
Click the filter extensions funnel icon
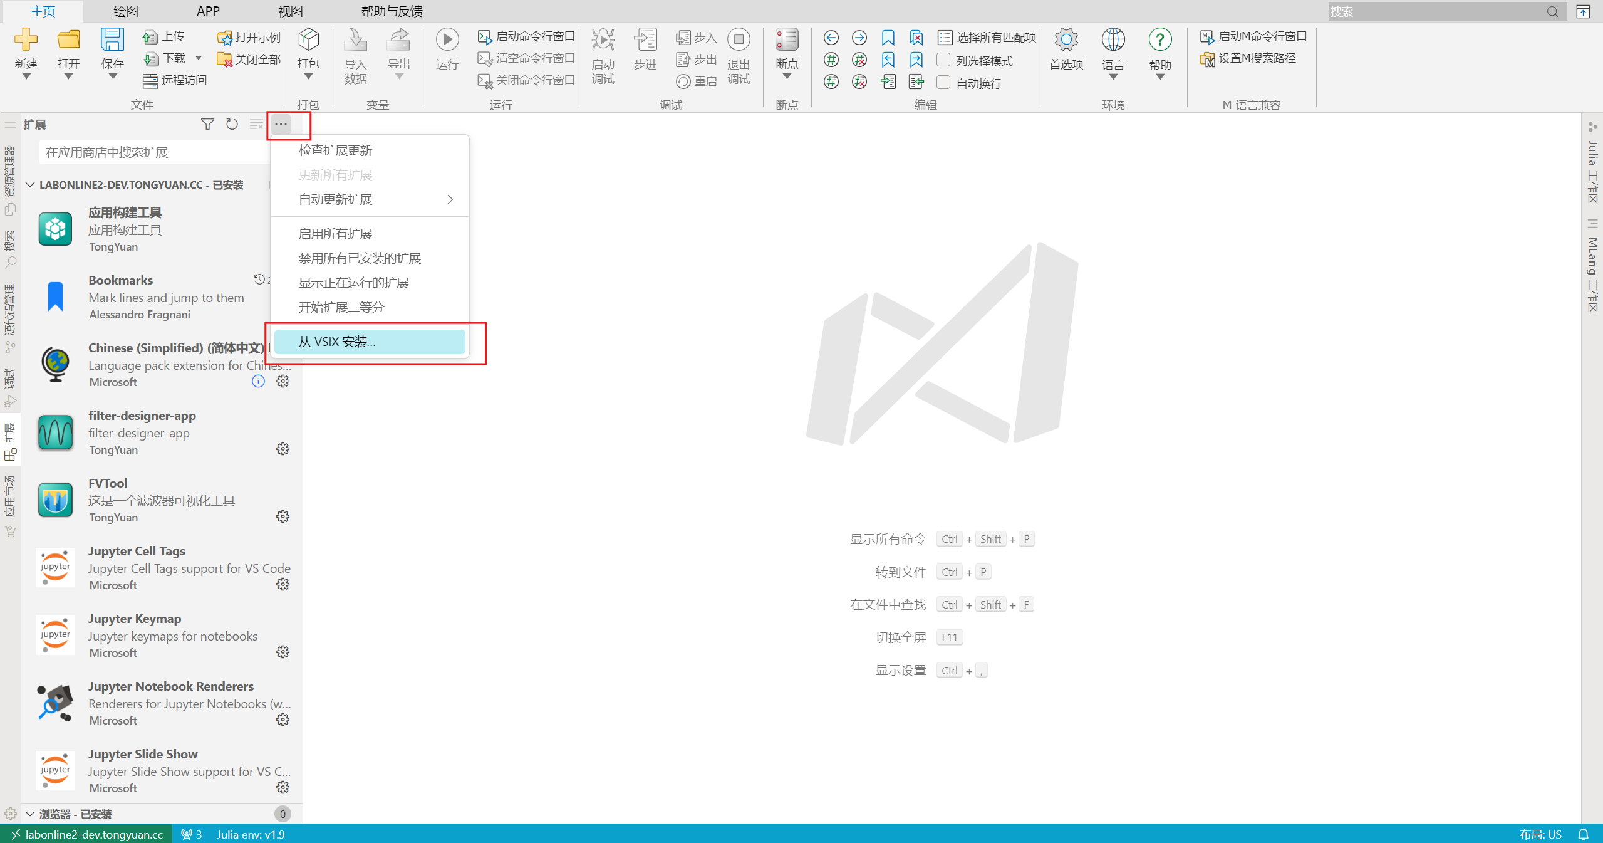[207, 124]
